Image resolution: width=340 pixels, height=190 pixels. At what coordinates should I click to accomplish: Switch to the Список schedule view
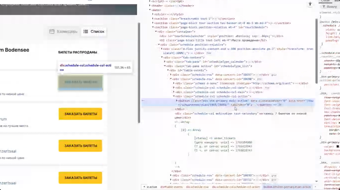tap(94, 31)
